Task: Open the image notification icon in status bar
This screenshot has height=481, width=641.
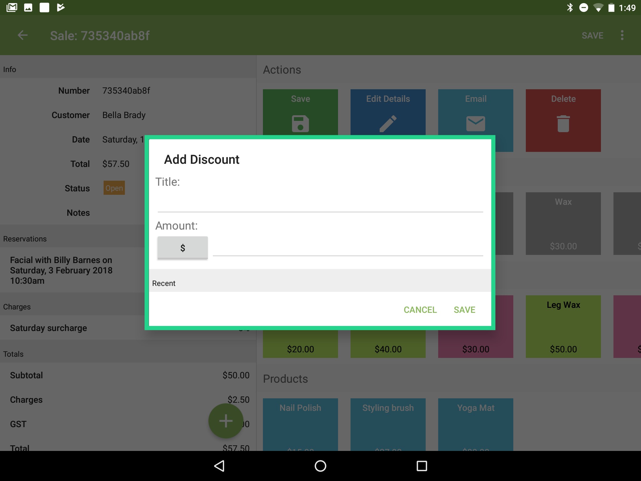Action: coord(28,8)
